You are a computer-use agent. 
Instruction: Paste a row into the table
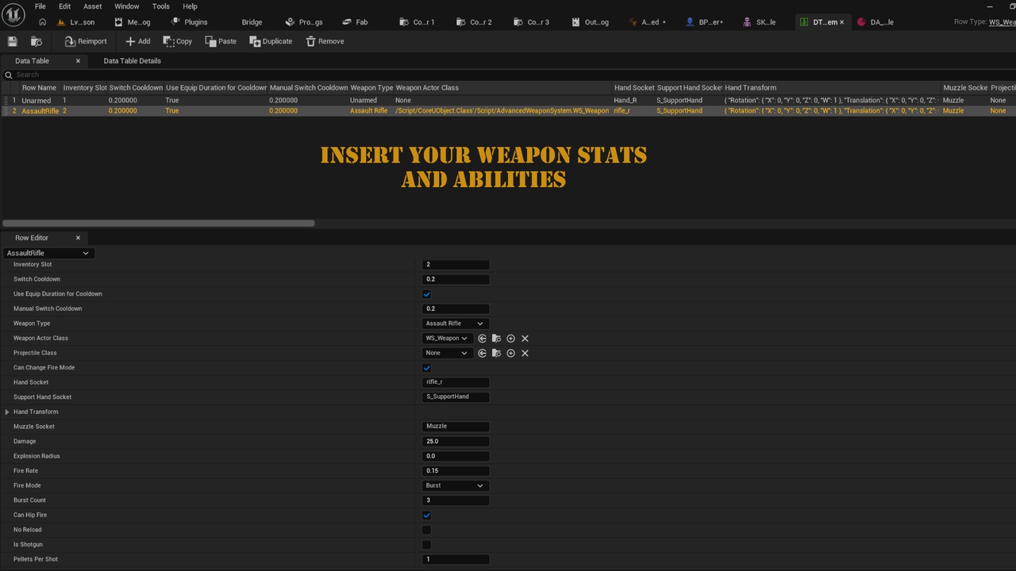pos(221,41)
